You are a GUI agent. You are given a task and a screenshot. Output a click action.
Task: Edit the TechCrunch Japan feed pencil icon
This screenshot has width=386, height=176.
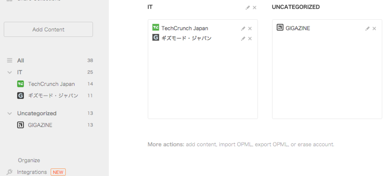click(243, 29)
